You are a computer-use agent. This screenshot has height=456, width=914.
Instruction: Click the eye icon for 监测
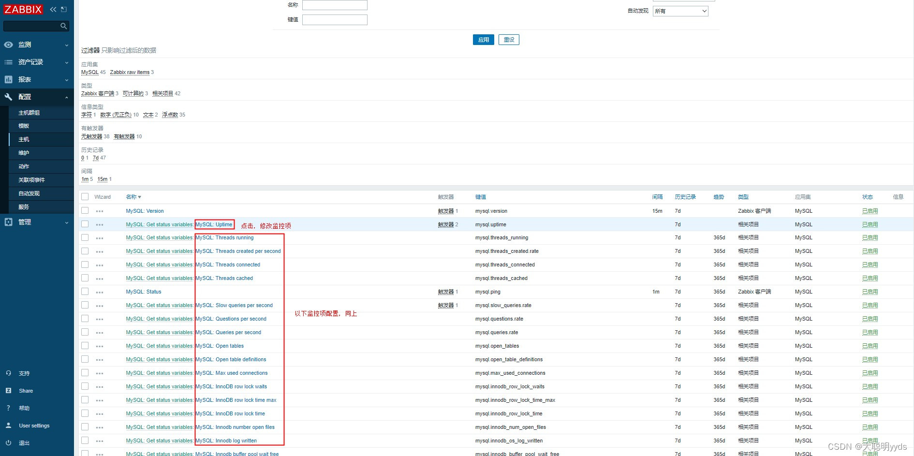[x=8, y=44]
